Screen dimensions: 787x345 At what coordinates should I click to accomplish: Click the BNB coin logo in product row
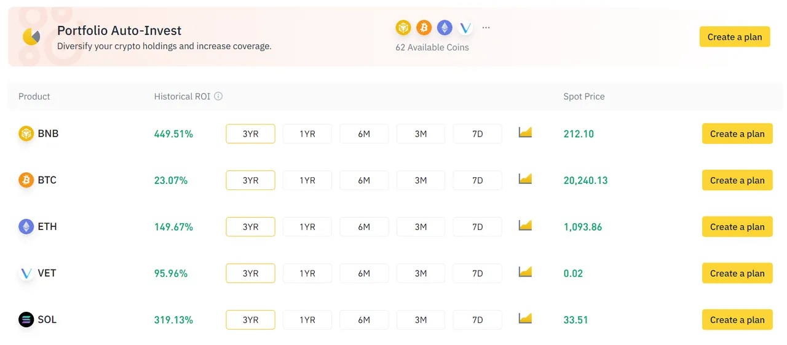26,133
